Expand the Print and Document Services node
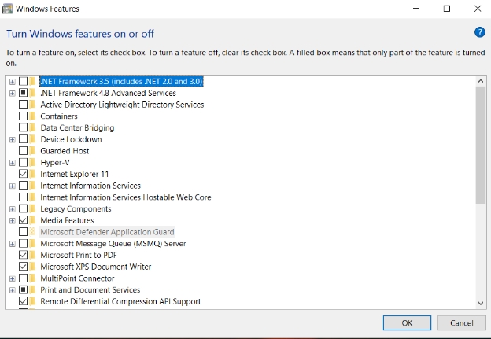This screenshot has height=339, width=491. pyautogui.click(x=13, y=290)
